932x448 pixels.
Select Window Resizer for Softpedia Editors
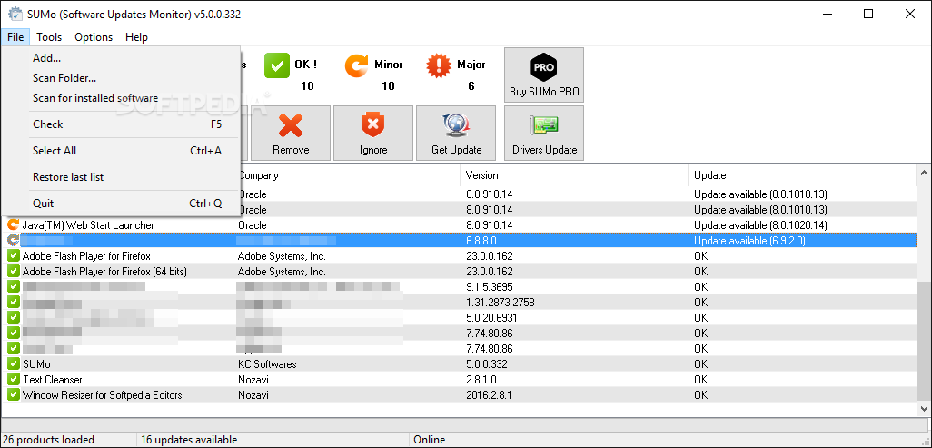tap(103, 395)
